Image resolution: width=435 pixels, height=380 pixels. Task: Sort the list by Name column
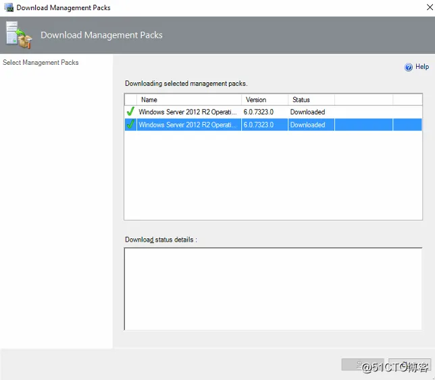click(189, 100)
